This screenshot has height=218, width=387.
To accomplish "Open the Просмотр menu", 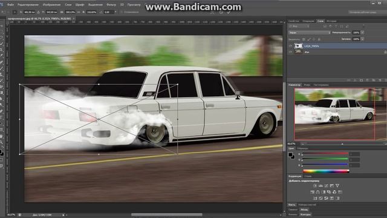I will coord(134,5).
